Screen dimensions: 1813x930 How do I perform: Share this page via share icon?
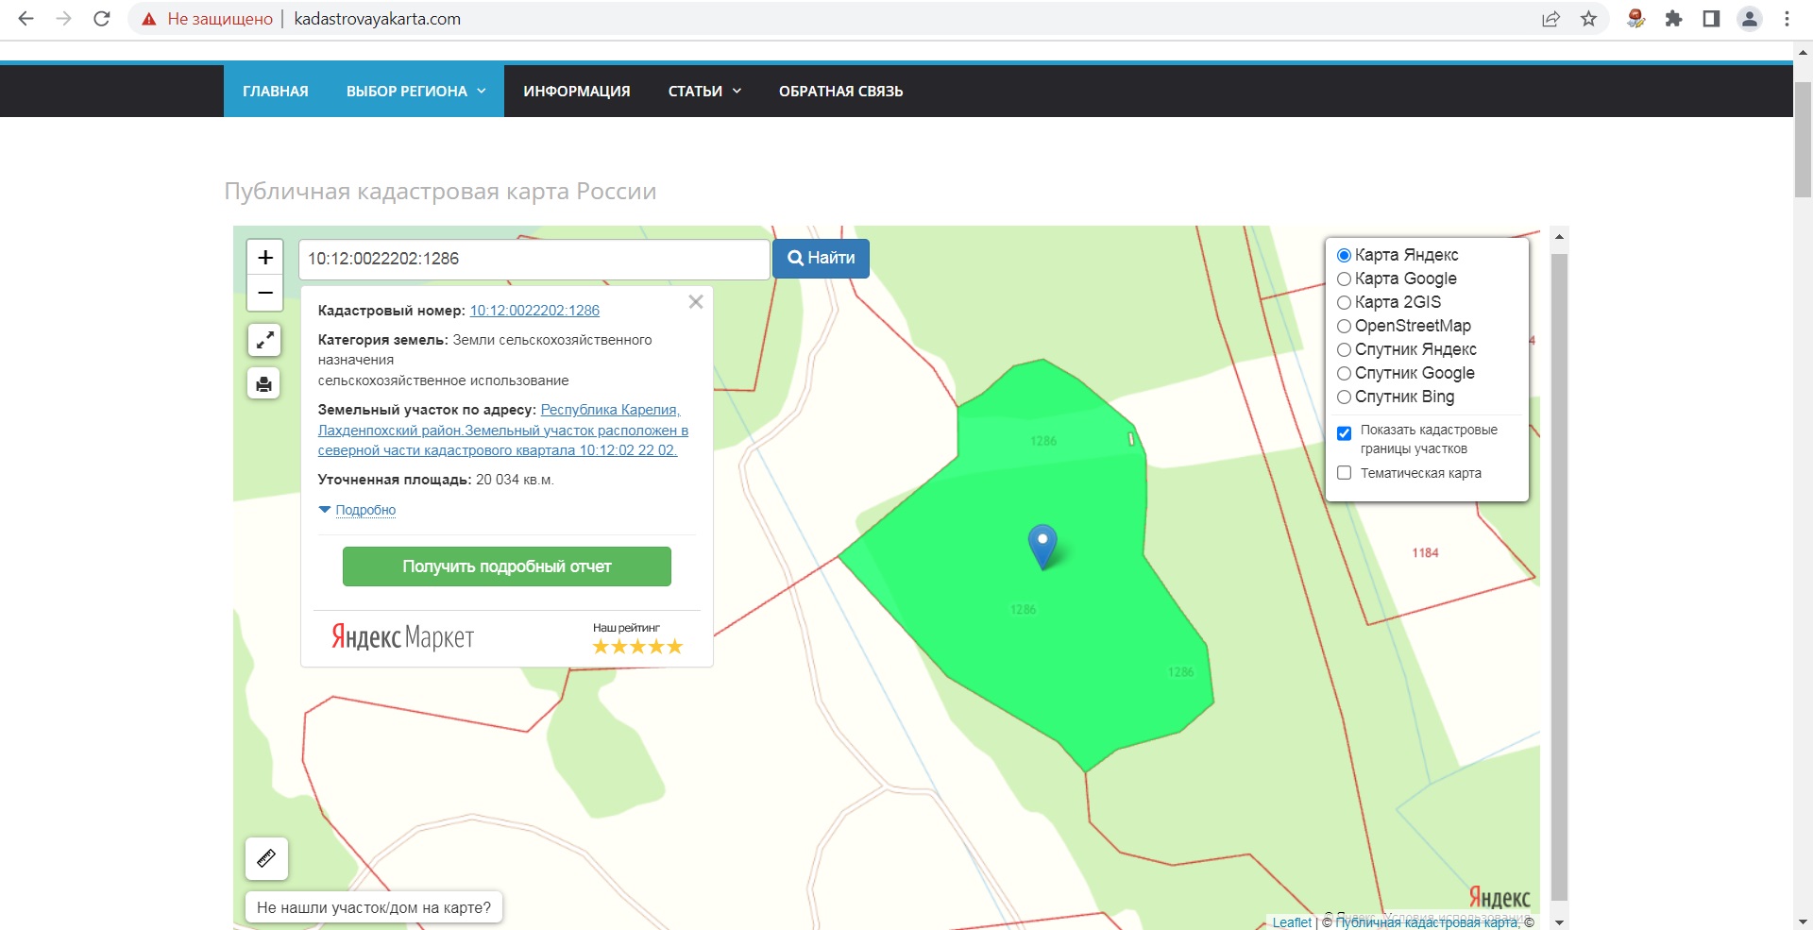pos(1550,19)
